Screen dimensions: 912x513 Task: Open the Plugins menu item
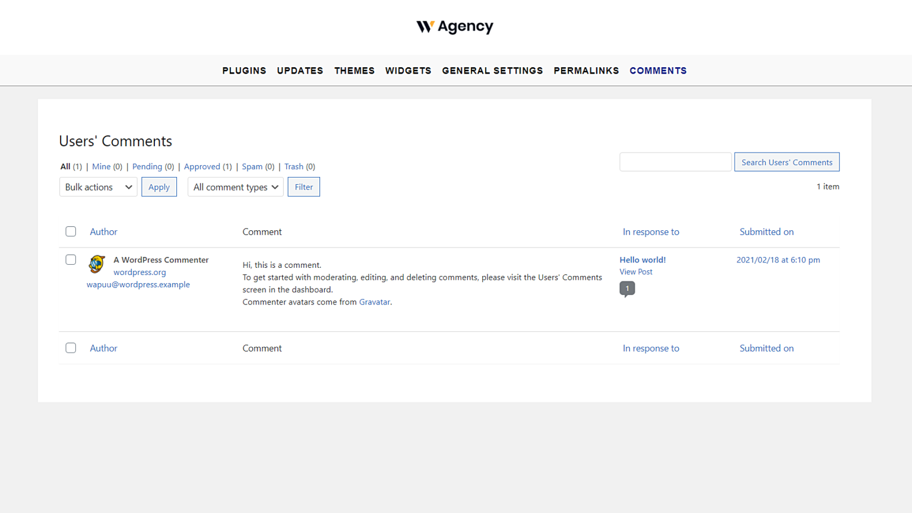point(244,71)
